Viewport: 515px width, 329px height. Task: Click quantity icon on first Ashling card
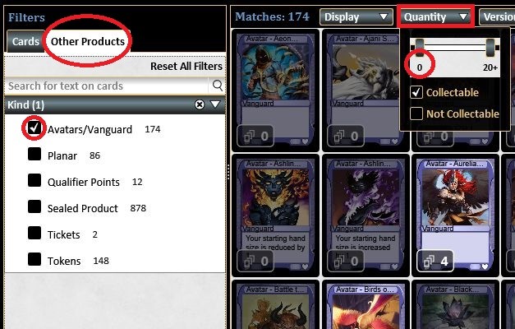(249, 262)
